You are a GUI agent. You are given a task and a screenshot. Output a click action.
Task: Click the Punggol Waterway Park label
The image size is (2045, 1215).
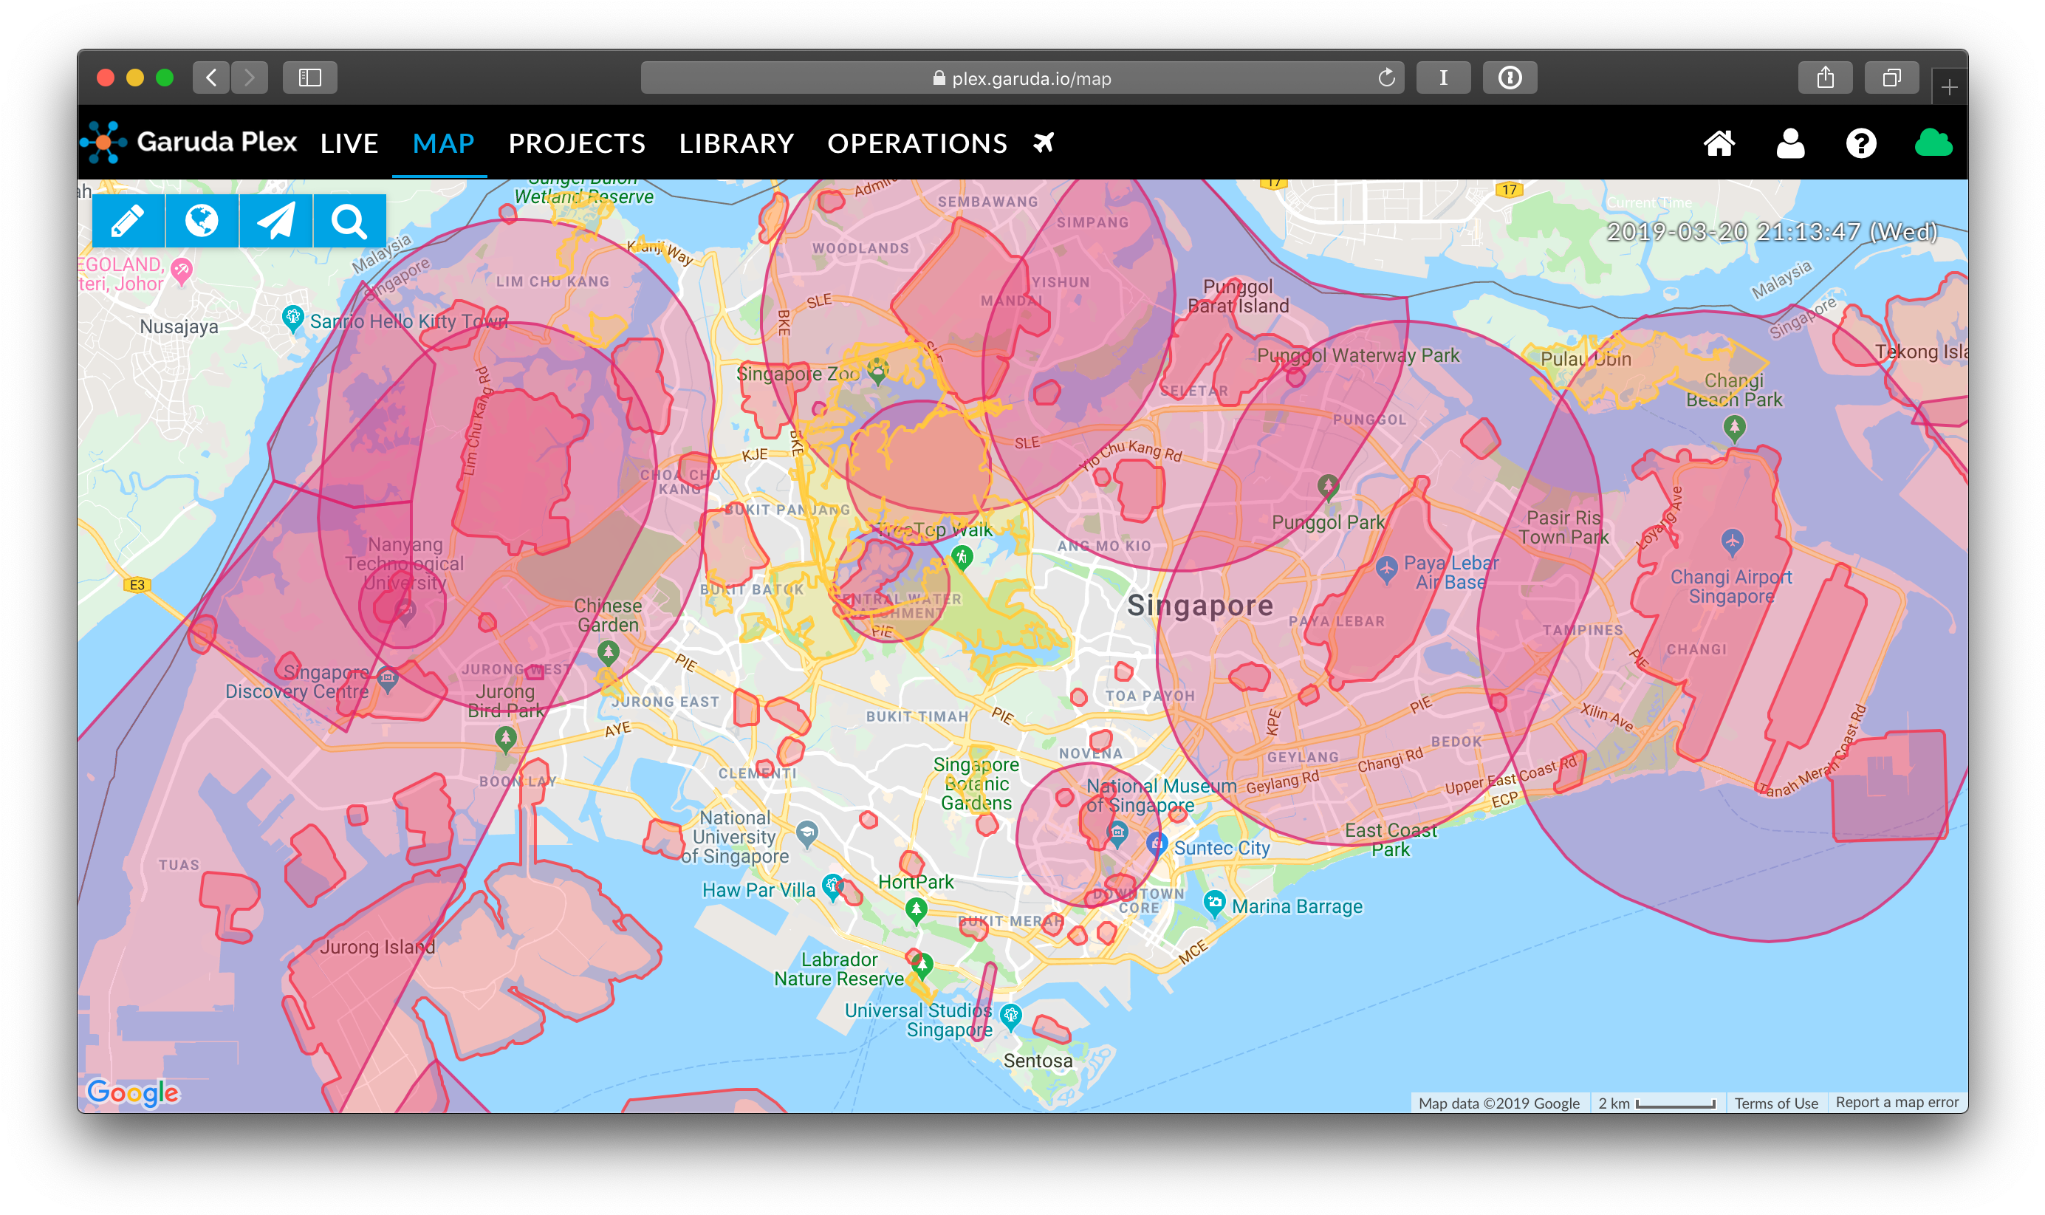[x=1358, y=355]
